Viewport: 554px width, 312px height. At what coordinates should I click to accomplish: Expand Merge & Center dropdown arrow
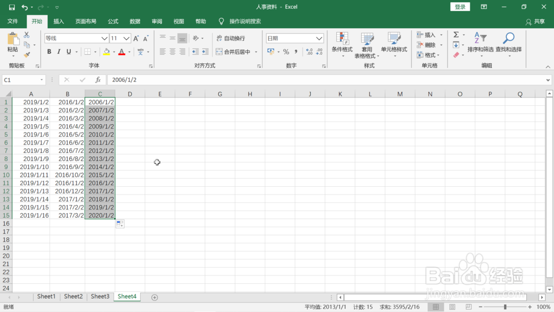[x=256, y=52]
